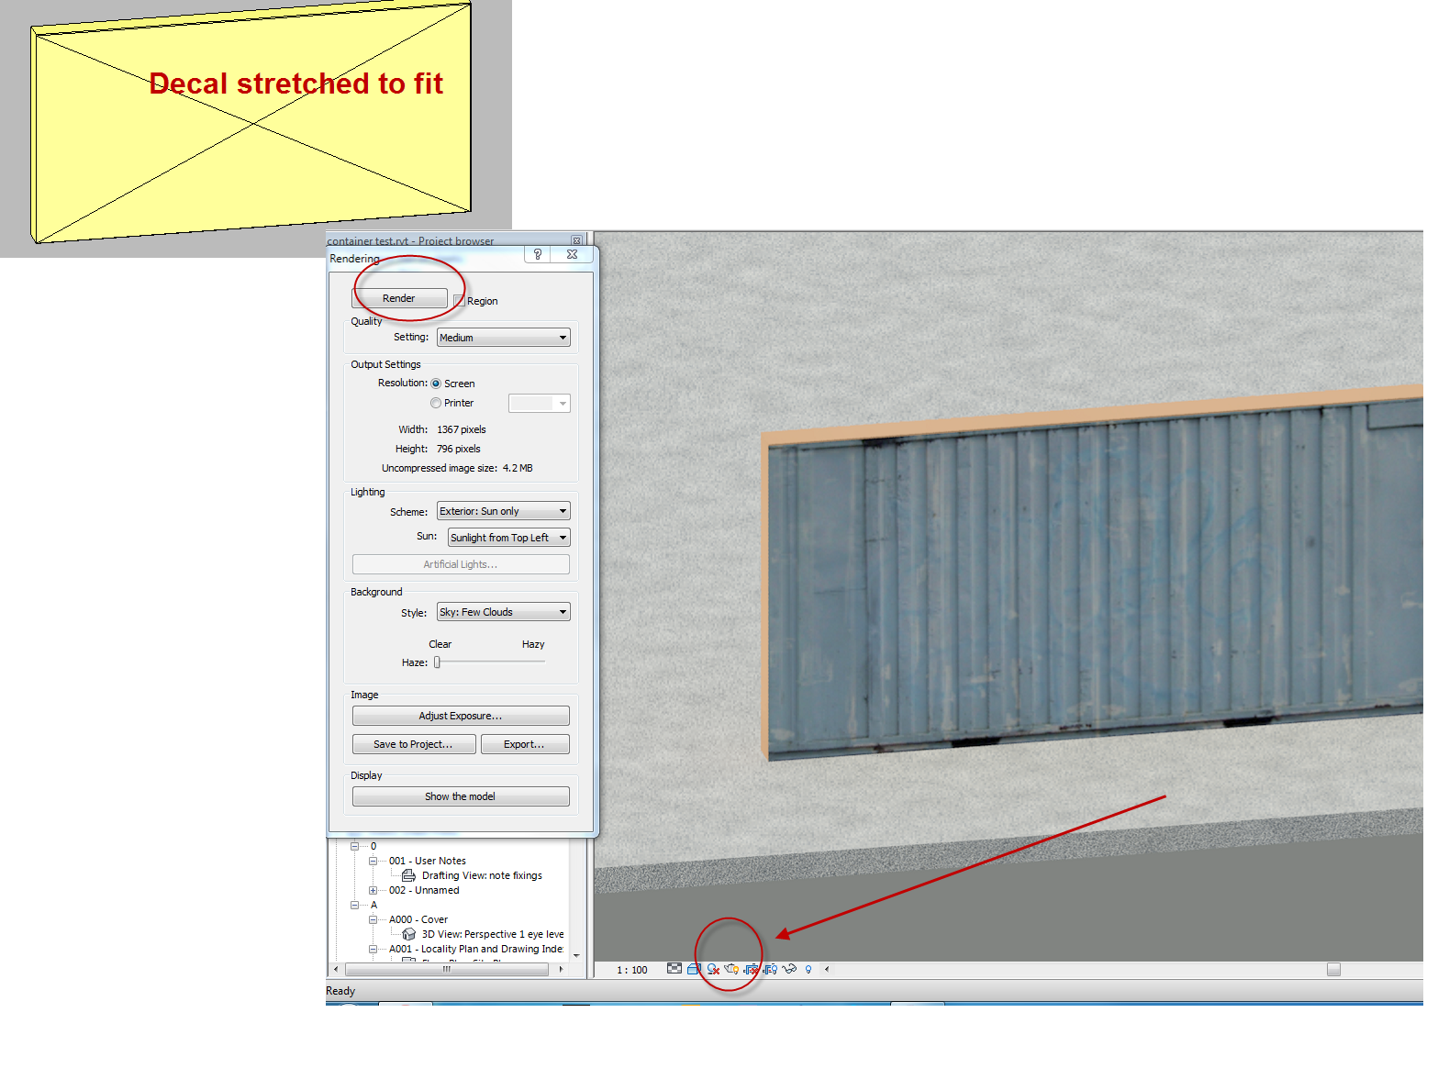Select the A000 - Cover sheet
The image size is (1438, 1068).
[418, 919]
